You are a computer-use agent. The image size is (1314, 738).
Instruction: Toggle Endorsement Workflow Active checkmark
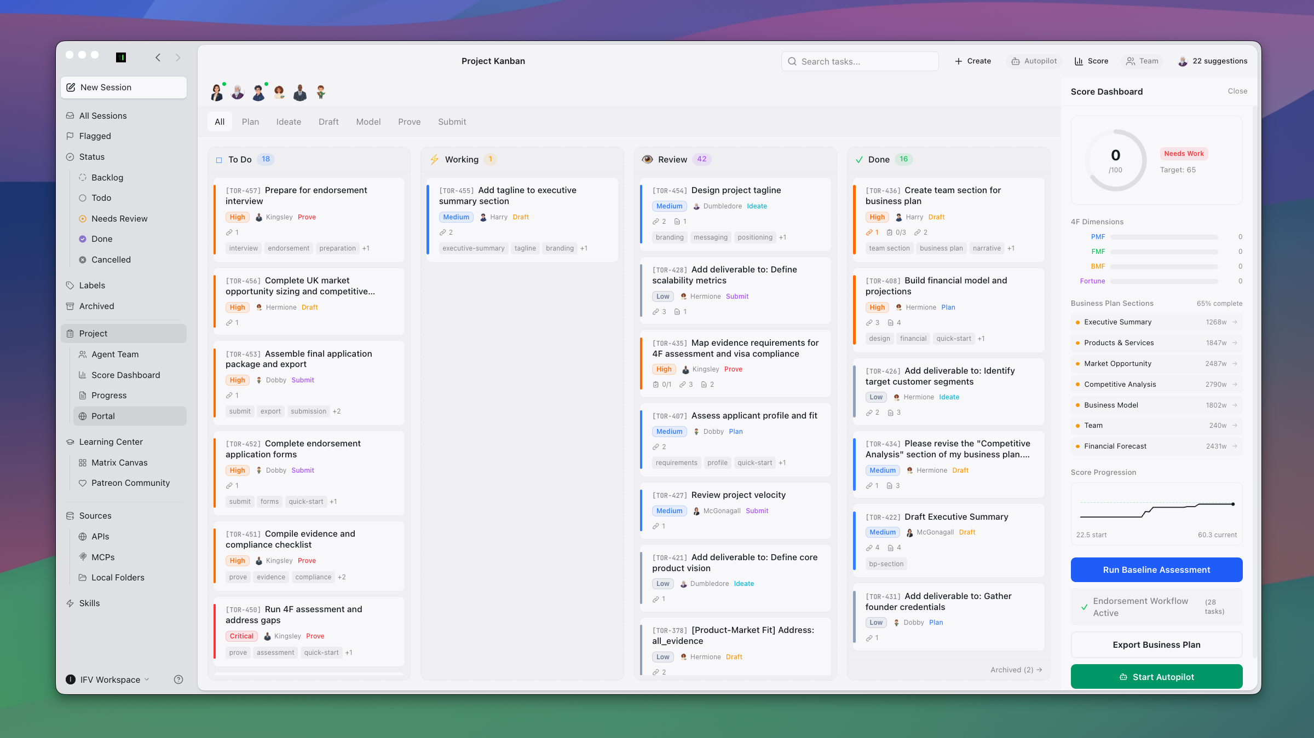pos(1084,607)
